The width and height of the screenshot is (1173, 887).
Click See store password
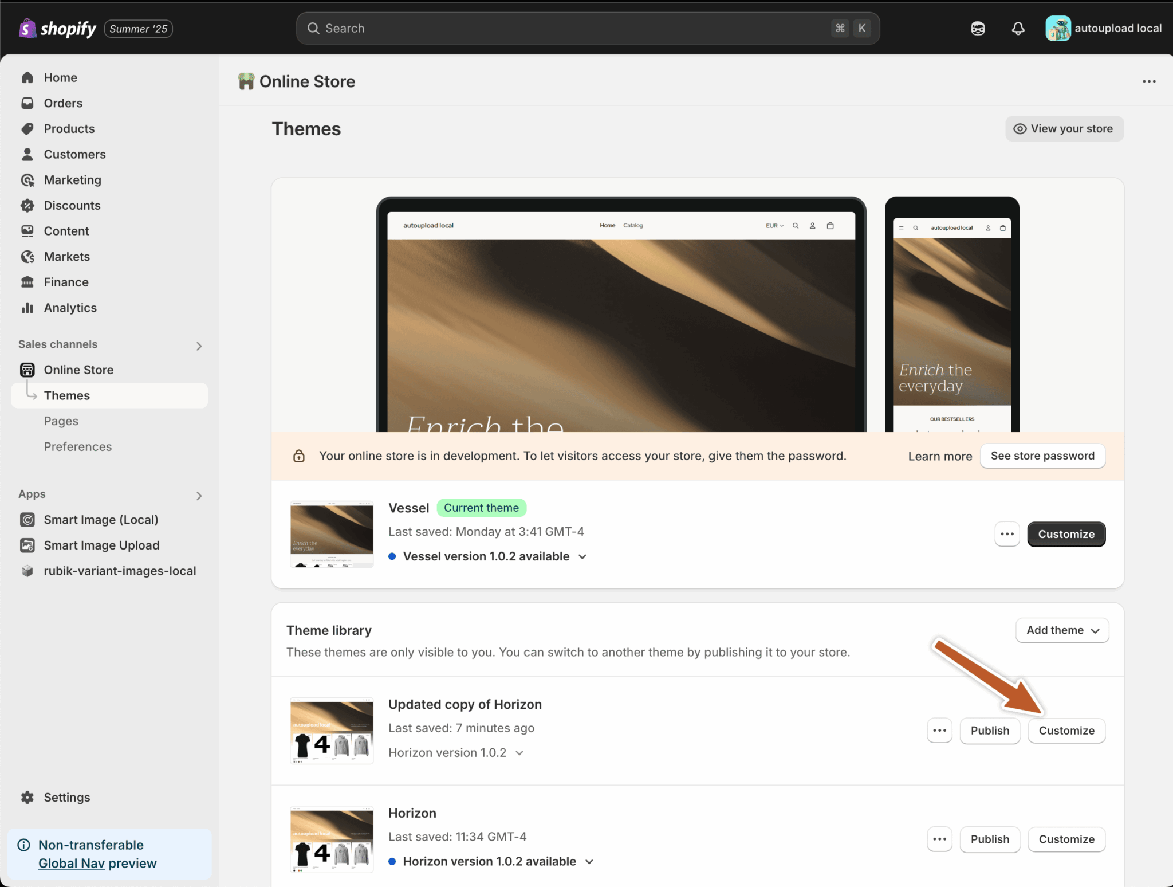tap(1042, 456)
